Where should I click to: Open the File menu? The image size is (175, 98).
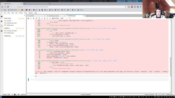click(5, 13)
